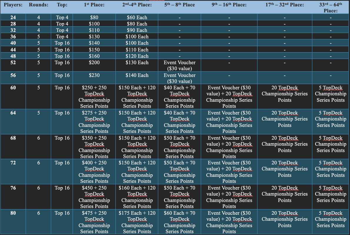
Task: Select the '33rd – 64th Place:' header cell
Action: click(x=331, y=8)
